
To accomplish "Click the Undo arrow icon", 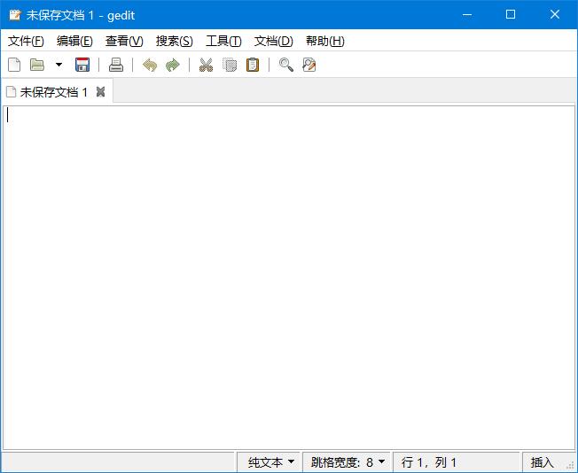I will pos(150,65).
